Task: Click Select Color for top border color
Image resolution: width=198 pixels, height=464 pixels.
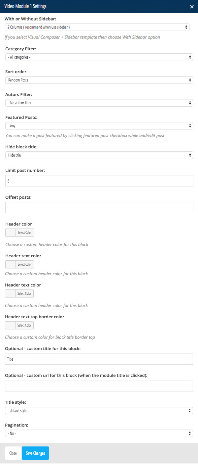Action: point(24,325)
